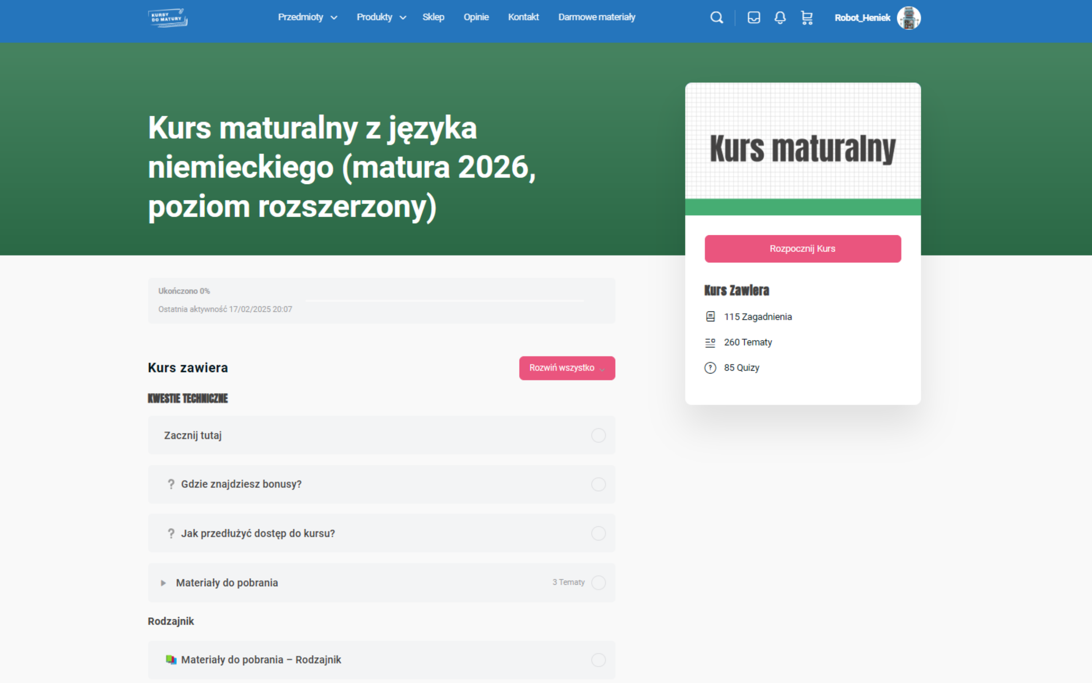
Task: Open the notifications bell icon
Action: pyautogui.click(x=780, y=17)
